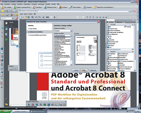Click the open folder icon in LiveCycle Designer
This screenshot has width=141, height=113.
(x=26, y=17)
